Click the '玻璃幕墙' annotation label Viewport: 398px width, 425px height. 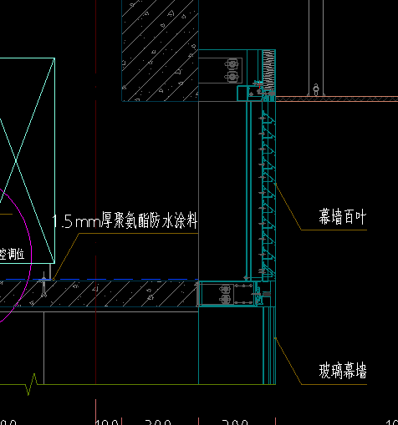(x=343, y=371)
